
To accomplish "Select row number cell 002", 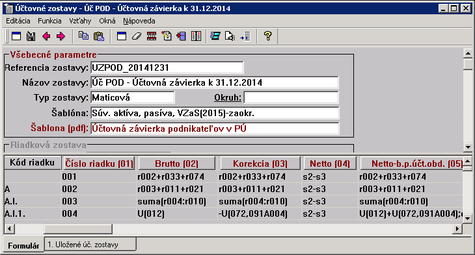I will click(x=98, y=189).
